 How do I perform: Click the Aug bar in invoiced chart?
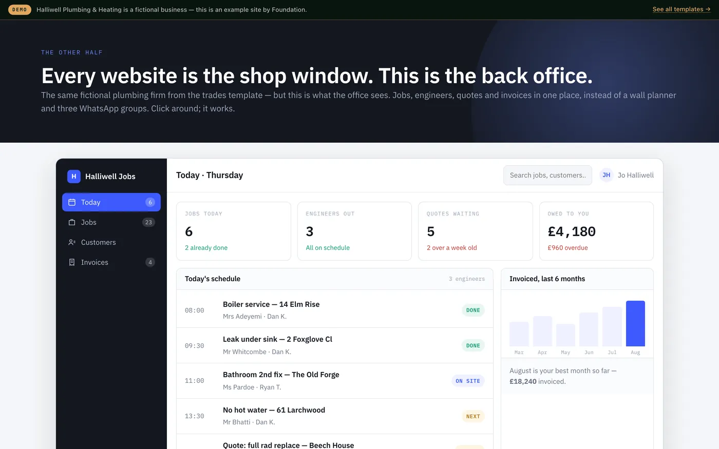click(635, 323)
